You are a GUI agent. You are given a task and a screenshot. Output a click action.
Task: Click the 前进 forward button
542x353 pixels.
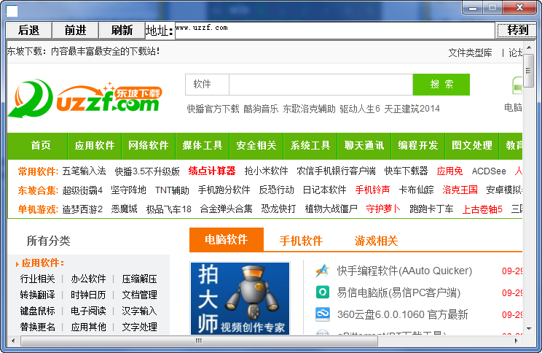point(75,31)
